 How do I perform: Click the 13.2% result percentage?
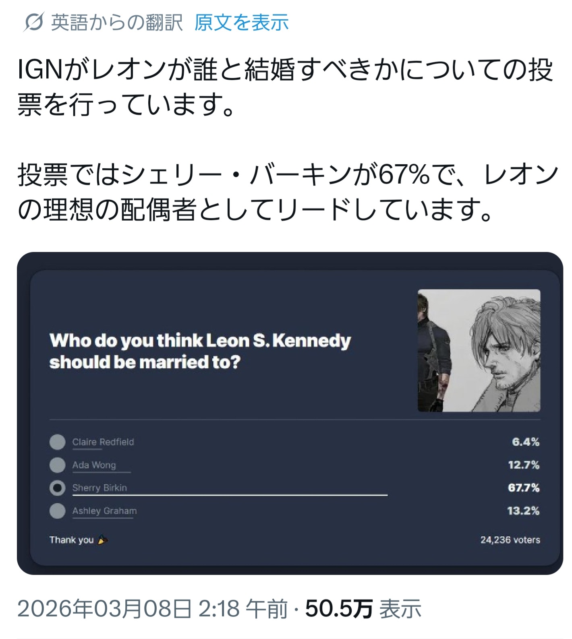(x=523, y=511)
